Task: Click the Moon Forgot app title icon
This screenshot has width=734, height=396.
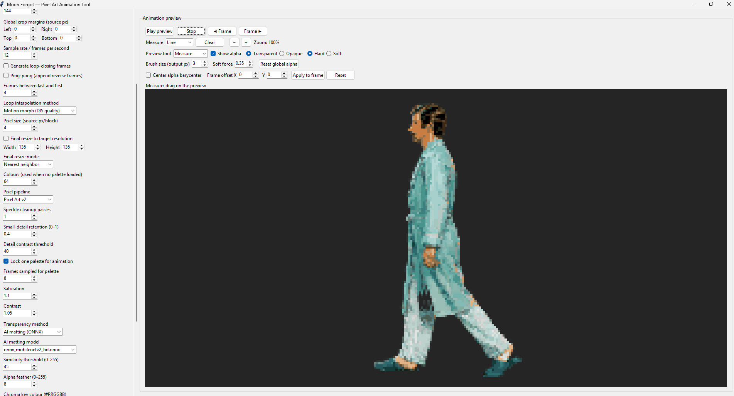Action: click(x=3, y=4)
